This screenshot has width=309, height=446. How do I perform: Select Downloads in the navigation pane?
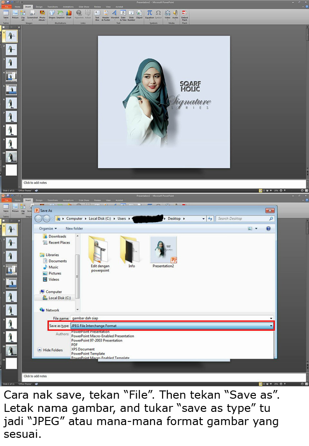[x=55, y=236]
